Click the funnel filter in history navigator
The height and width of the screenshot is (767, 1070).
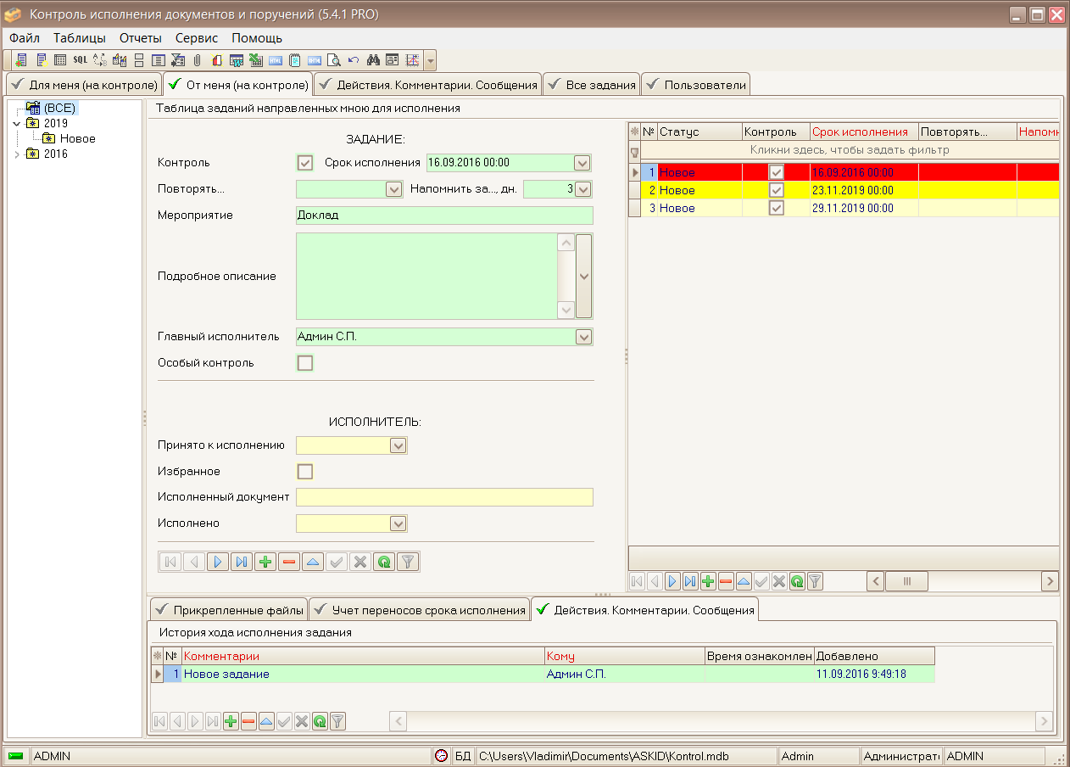pos(337,721)
